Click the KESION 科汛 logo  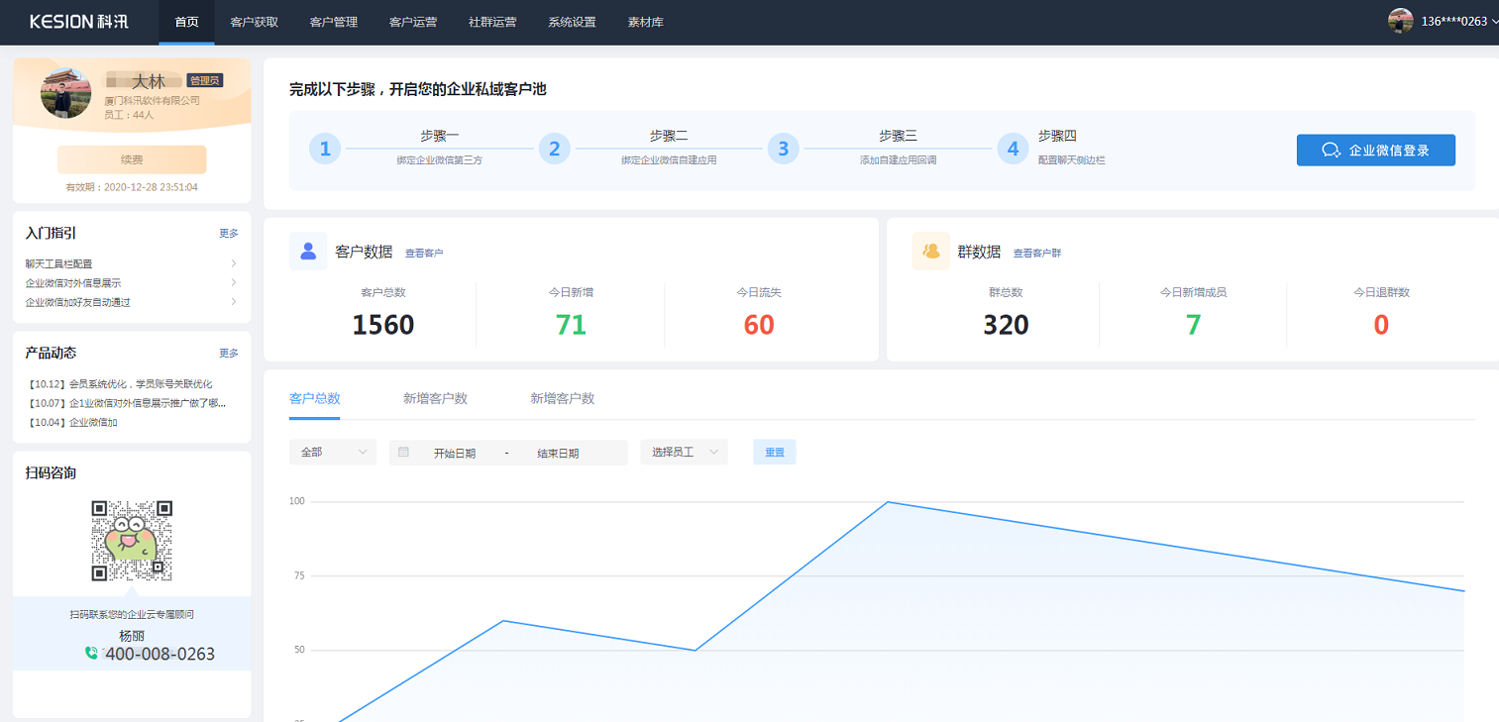pos(79,22)
